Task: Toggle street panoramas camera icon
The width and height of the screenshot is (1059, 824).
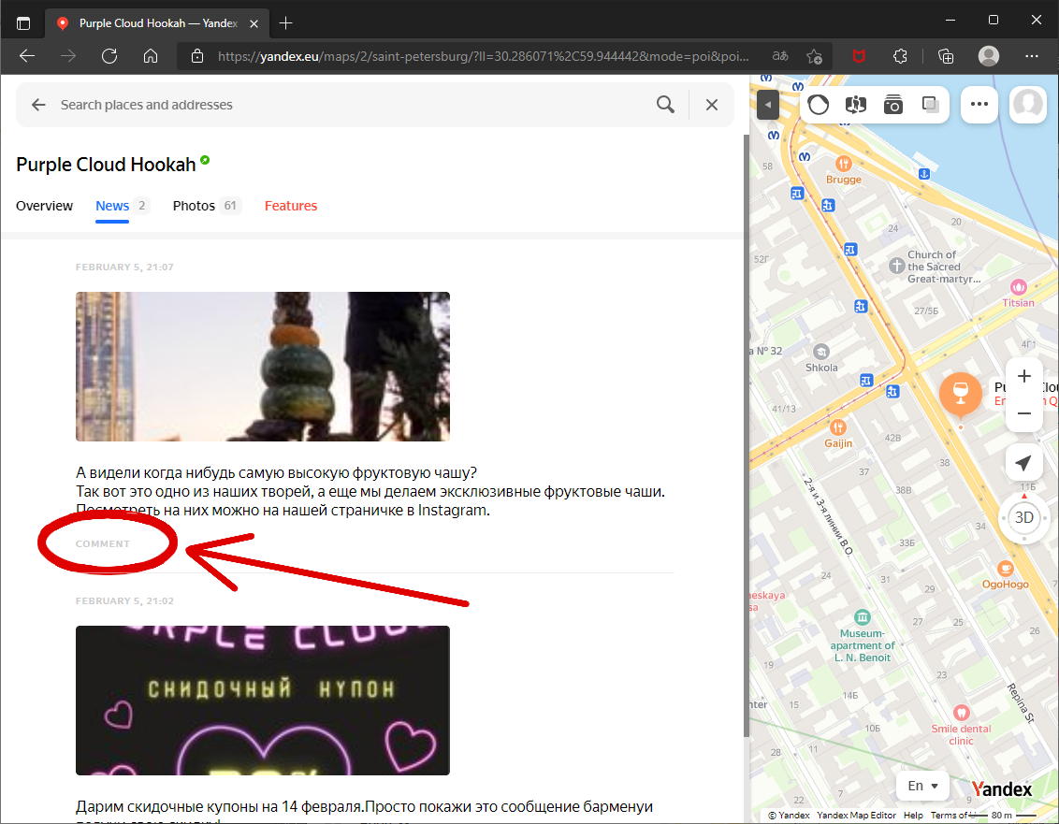Action: point(892,105)
